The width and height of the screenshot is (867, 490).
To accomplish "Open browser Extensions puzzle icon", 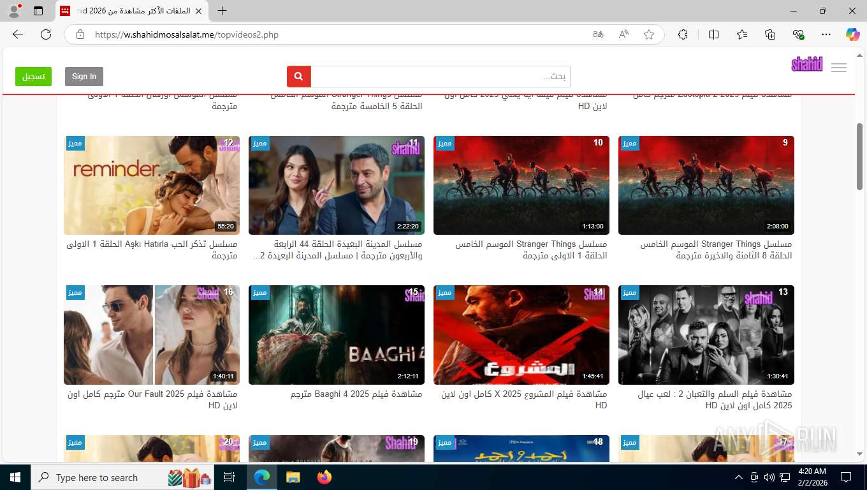I will click(x=683, y=34).
